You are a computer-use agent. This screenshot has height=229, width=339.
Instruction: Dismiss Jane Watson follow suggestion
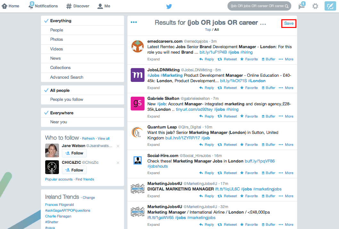118,146
